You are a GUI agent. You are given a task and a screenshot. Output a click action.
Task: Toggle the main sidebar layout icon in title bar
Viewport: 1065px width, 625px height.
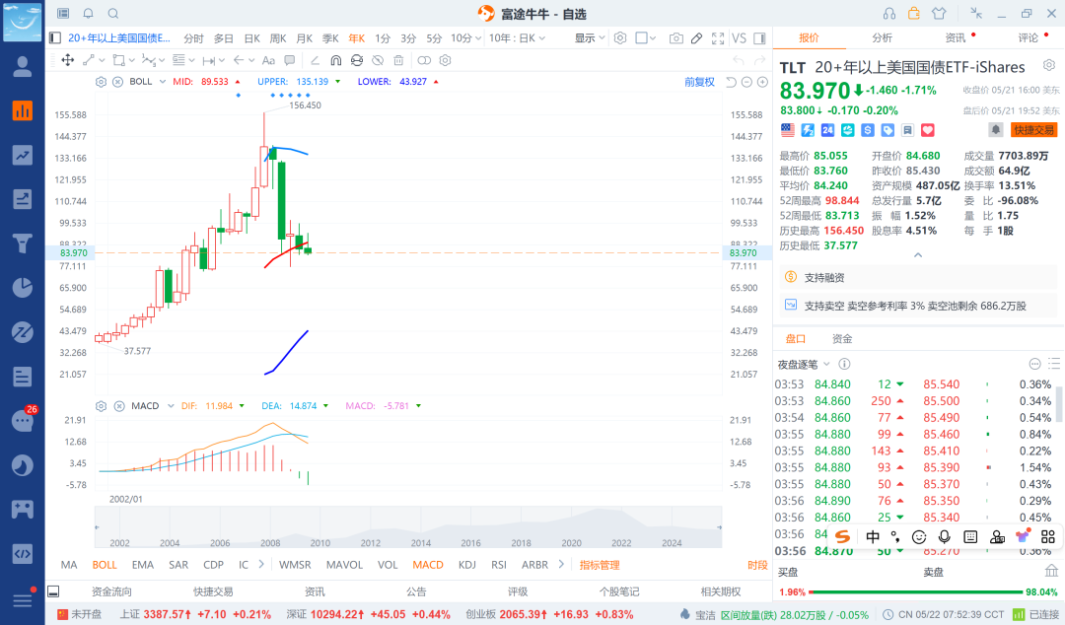pyautogui.click(x=63, y=13)
